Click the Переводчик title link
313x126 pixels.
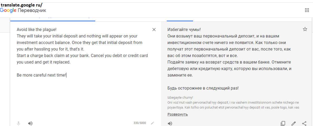32,10
